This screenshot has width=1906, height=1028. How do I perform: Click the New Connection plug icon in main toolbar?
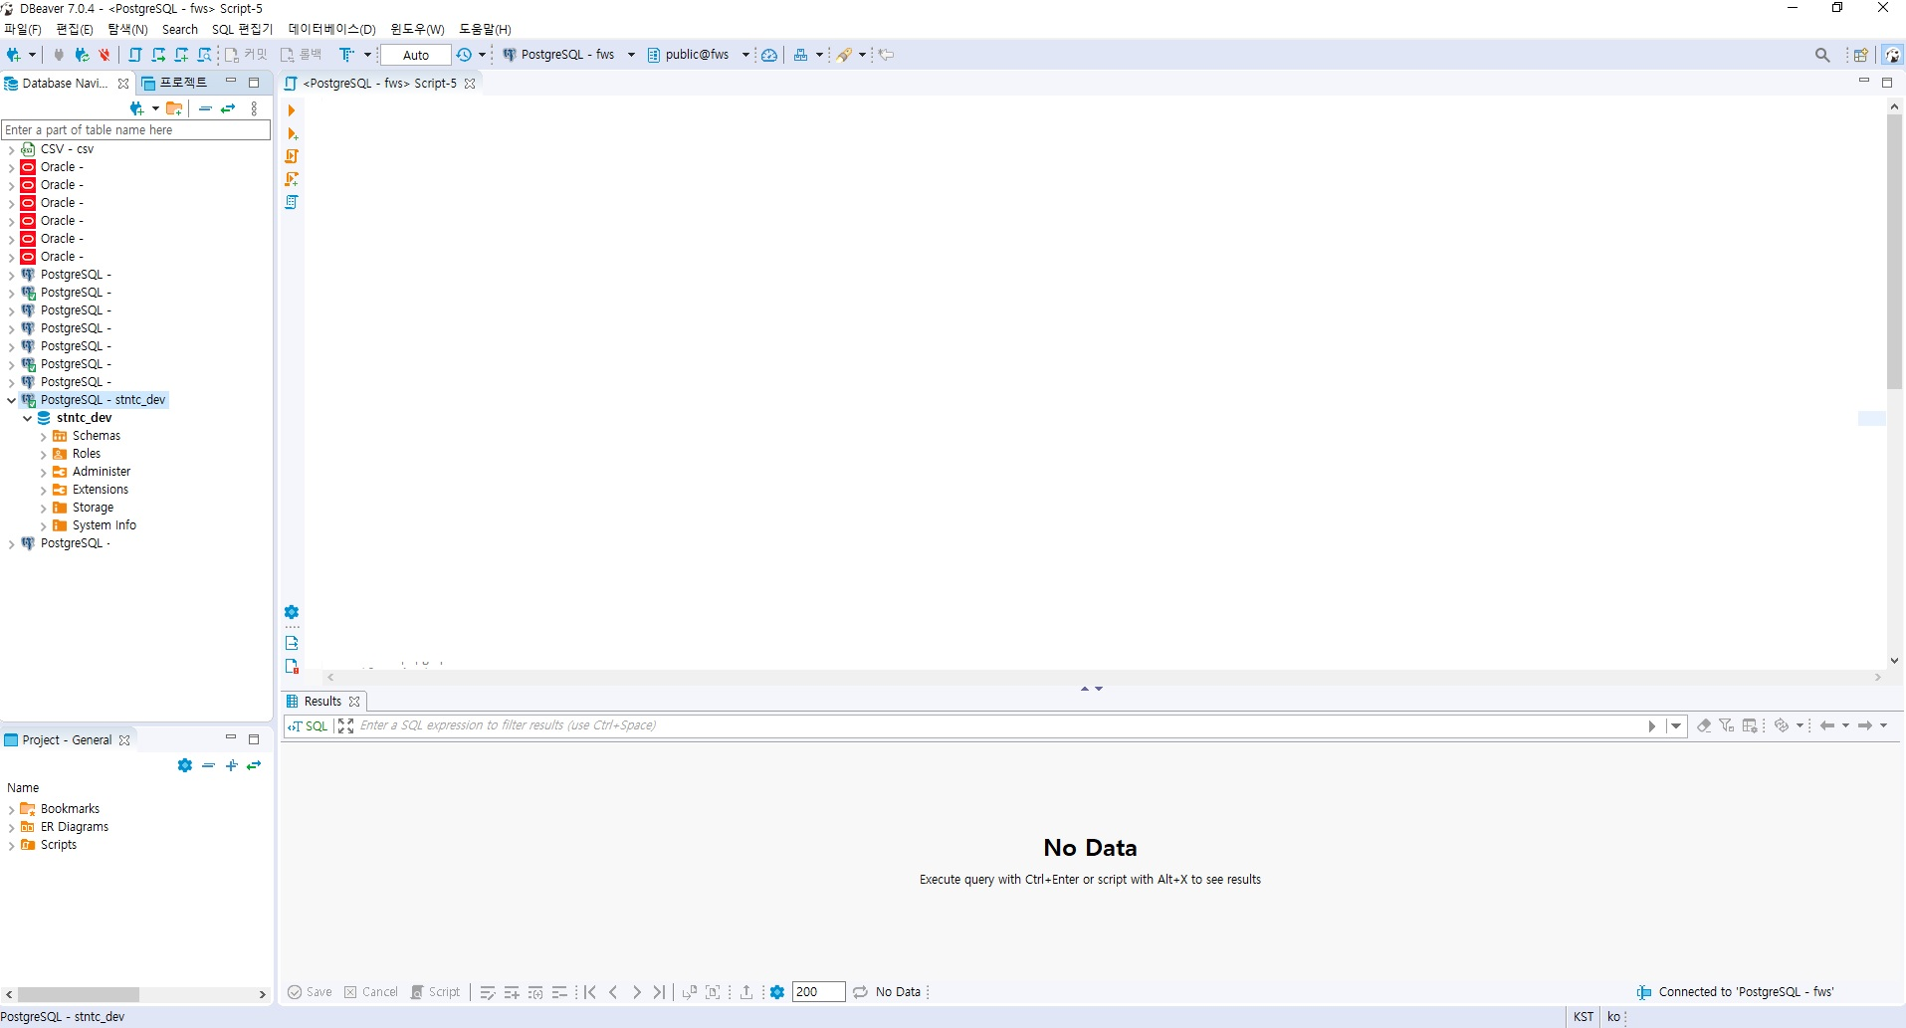[13, 55]
